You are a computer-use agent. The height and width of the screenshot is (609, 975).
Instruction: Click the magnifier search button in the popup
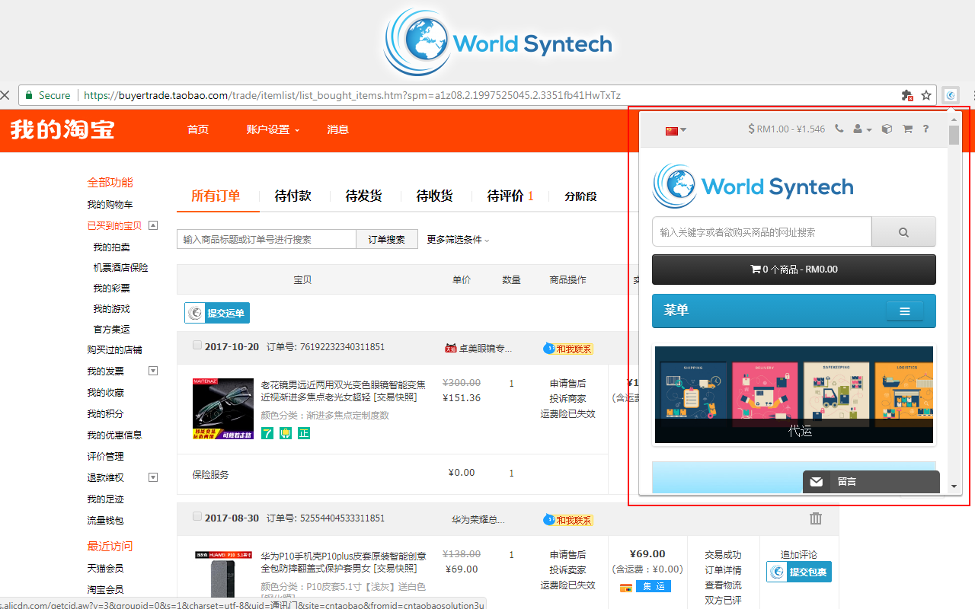pos(903,232)
